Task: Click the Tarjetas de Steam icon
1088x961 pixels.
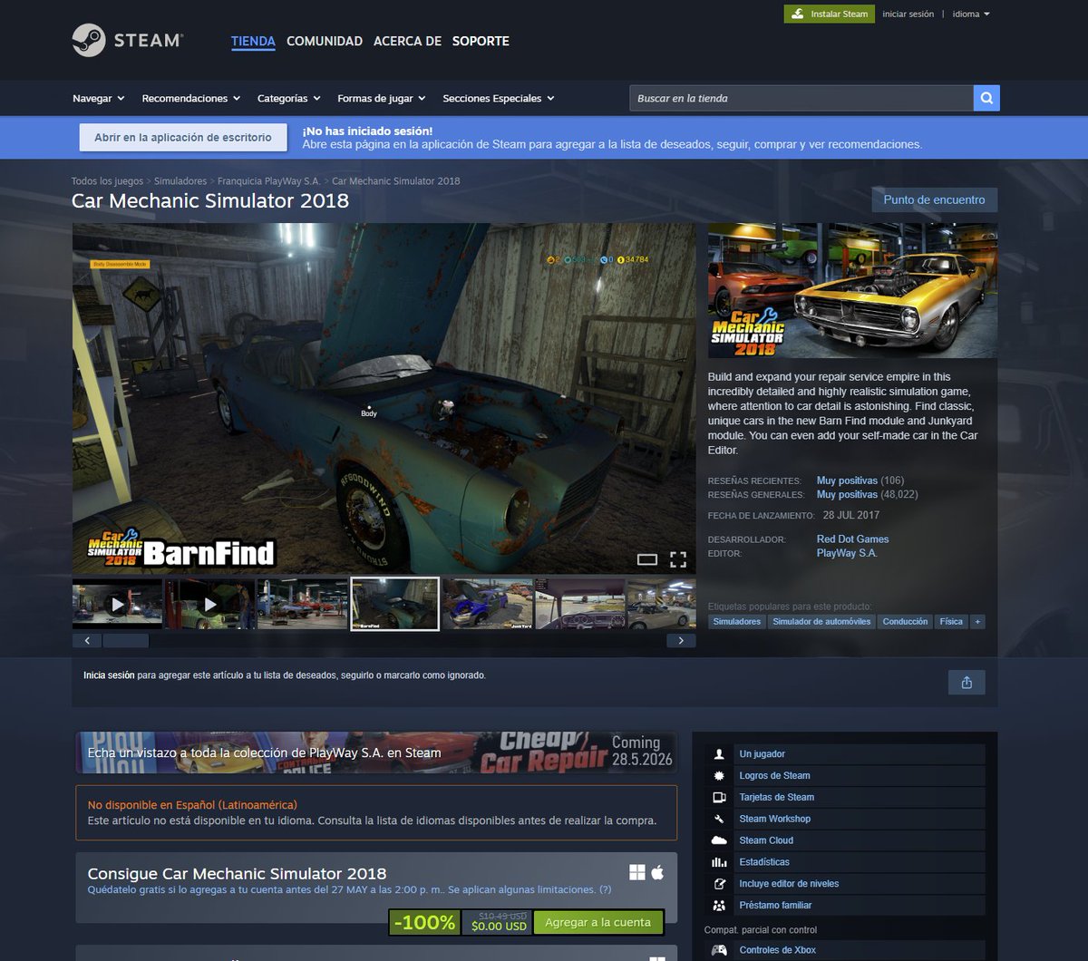Action: (x=719, y=798)
